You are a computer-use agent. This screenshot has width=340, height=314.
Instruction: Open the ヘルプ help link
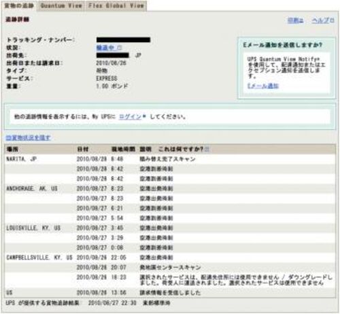coord(320,20)
